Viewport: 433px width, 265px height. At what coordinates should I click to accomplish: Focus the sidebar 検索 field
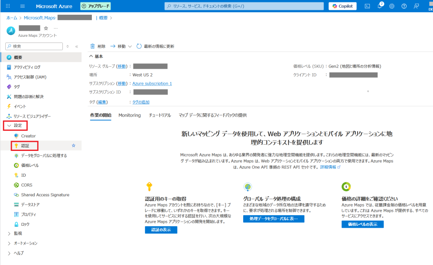(x=34, y=46)
